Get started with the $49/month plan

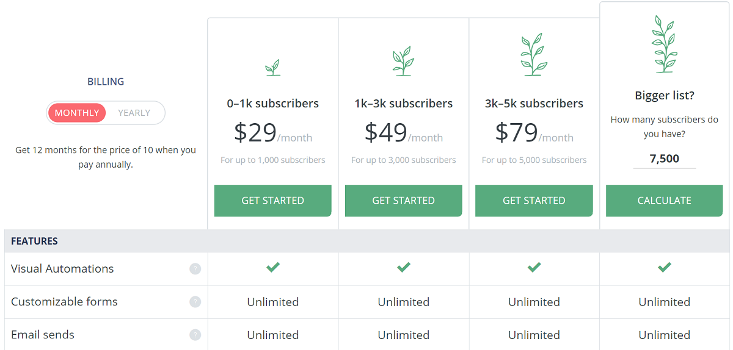[403, 201]
